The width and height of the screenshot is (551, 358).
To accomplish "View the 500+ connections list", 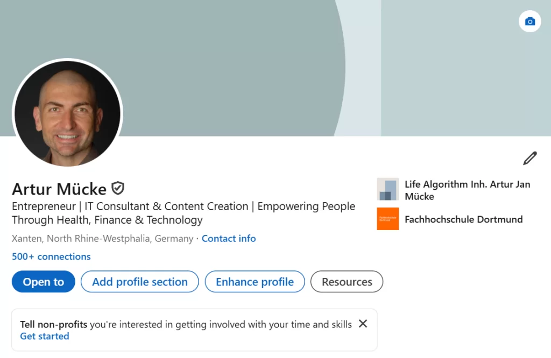I will click(51, 256).
